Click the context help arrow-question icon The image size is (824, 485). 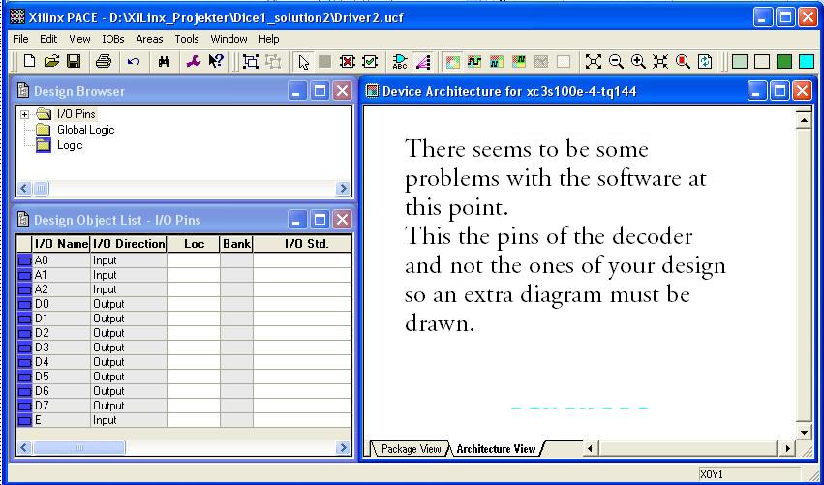pyautogui.click(x=216, y=62)
